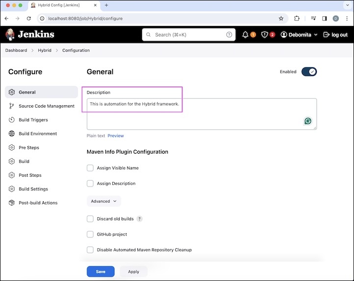Screen dimensions: 354x281
Task: Open the notifications bell icon
Action: pyautogui.click(x=246, y=35)
